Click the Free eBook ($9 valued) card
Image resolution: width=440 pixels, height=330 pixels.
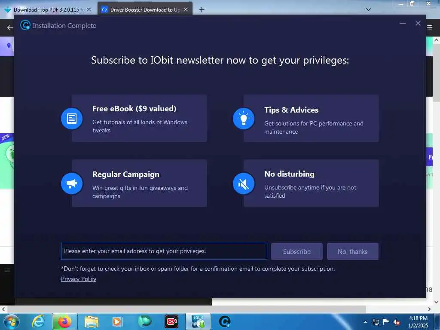[x=140, y=119]
